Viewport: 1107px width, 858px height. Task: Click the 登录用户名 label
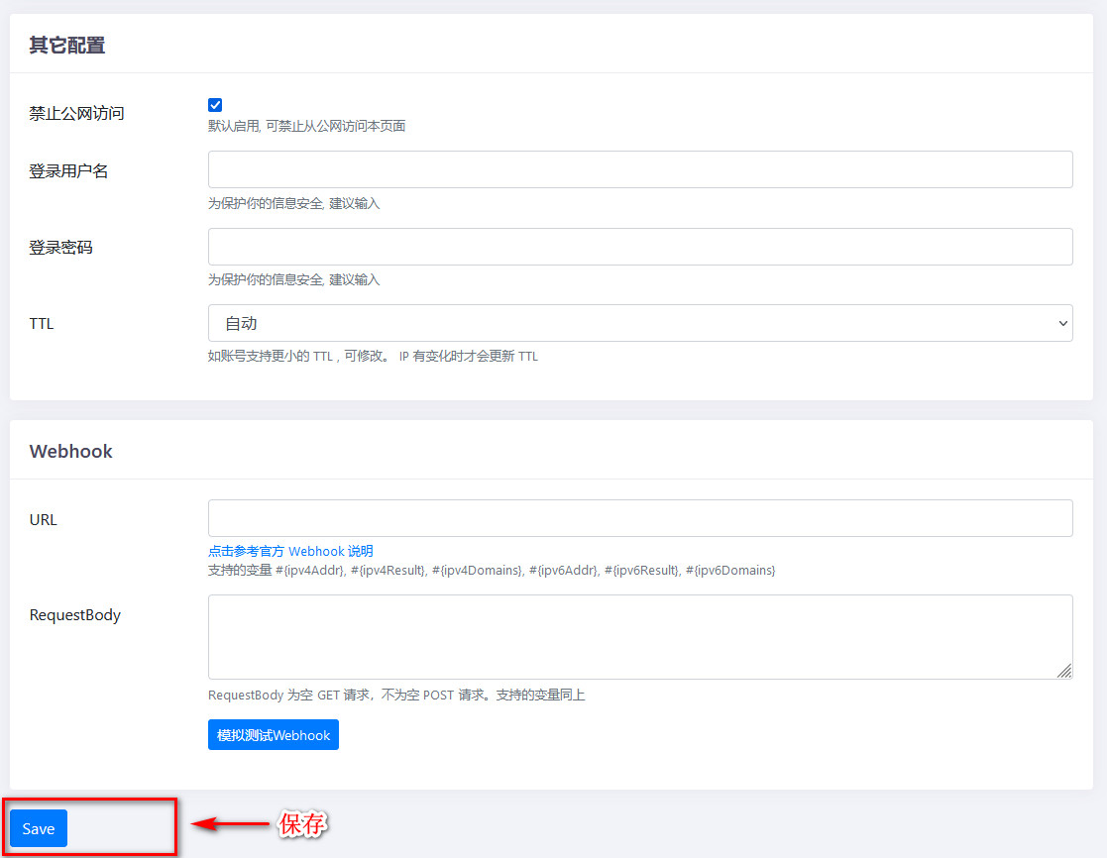68,170
